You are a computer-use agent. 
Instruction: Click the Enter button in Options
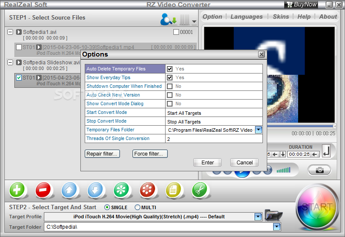pos(208,163)
